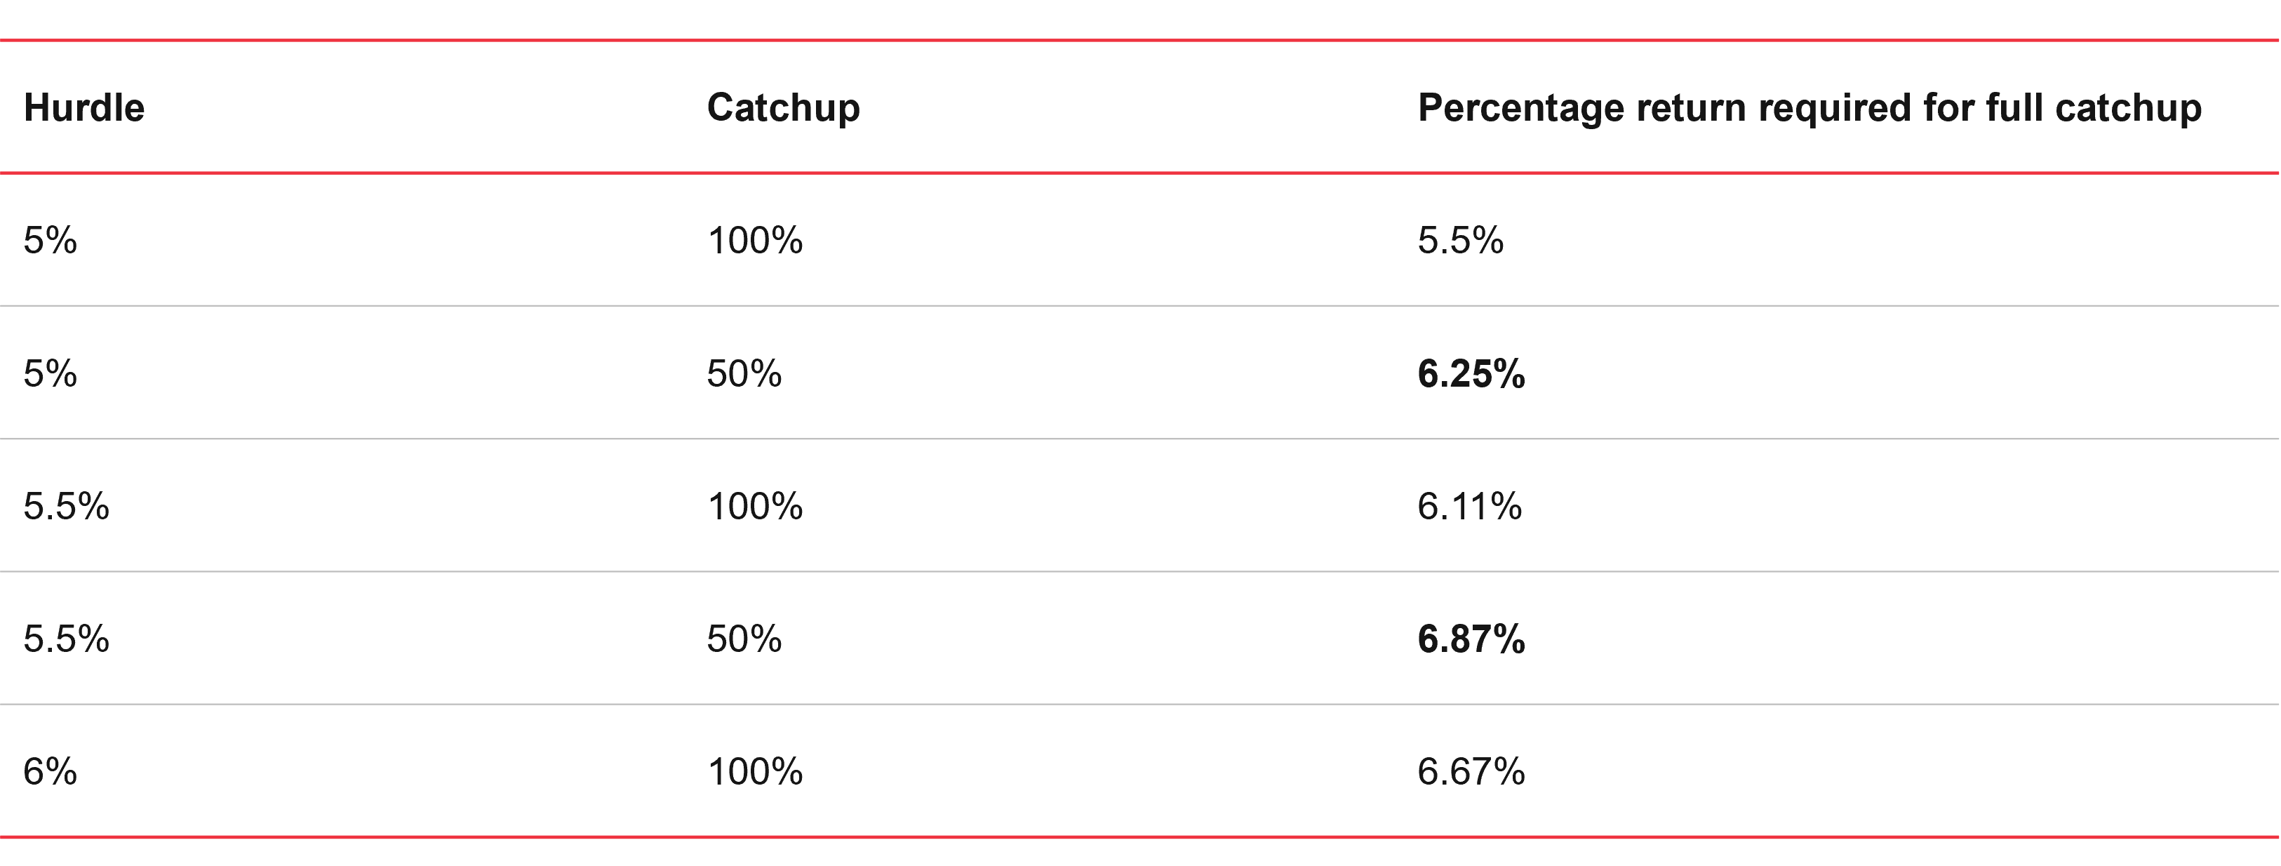2281x866 pixels.
Task: Select the 6.11% return value
Action: 1469,507
